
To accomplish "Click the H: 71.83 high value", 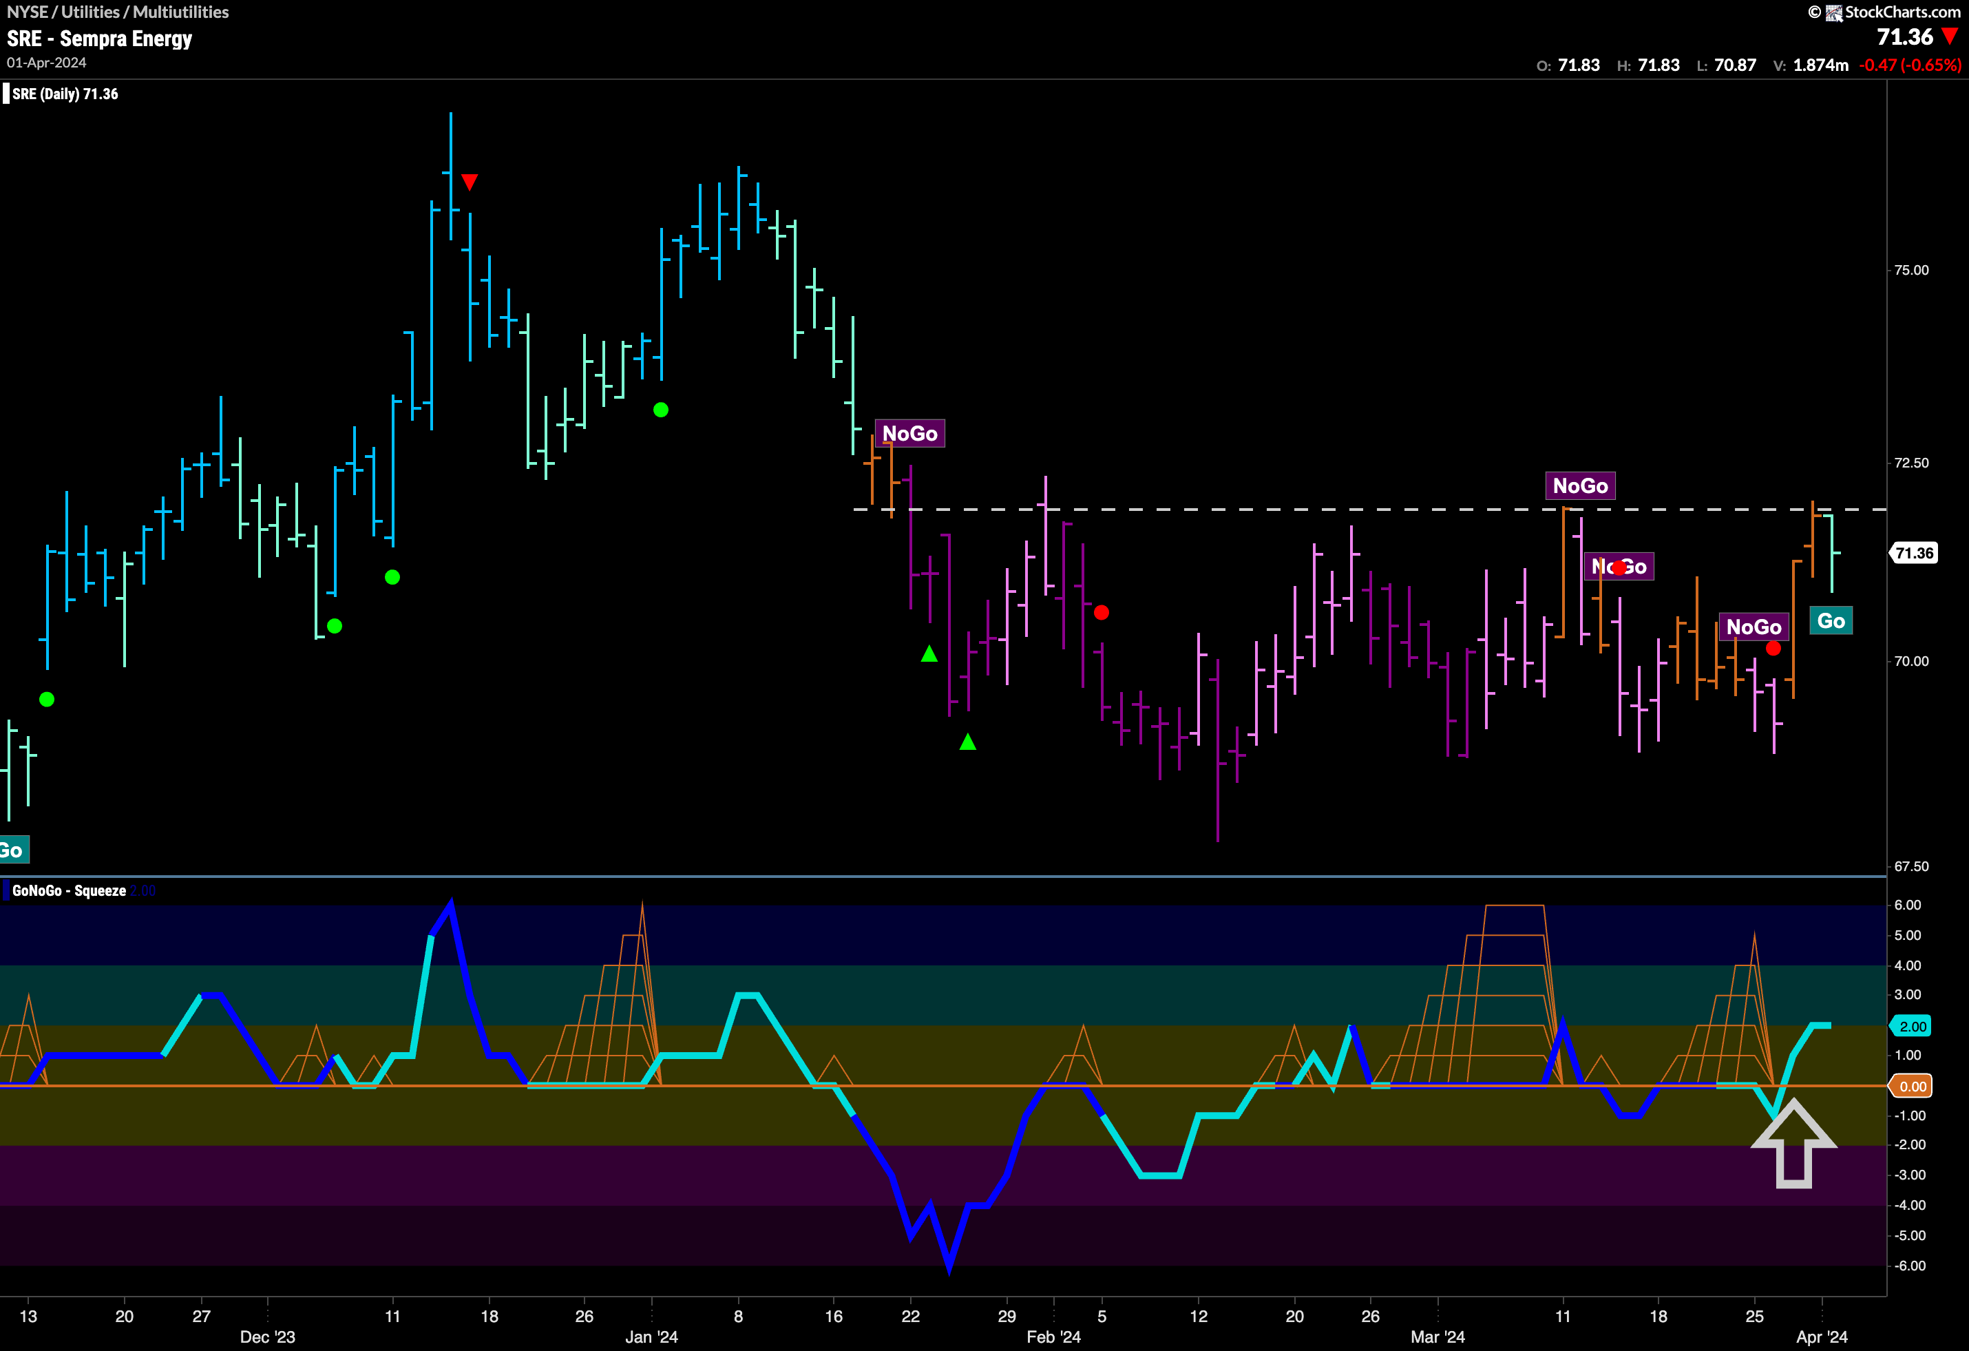I will point(1648,65).
